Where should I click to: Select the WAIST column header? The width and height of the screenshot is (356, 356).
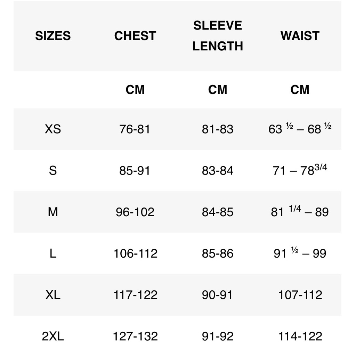click(x=300, y=36)
